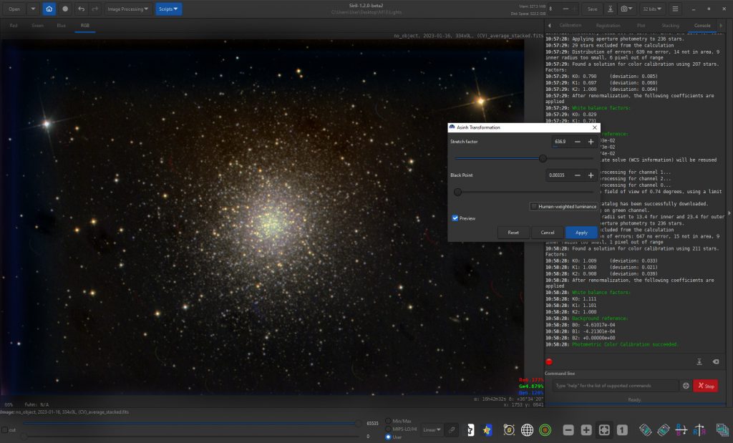
Task: Toggle the Human-weighted luminance checkbox
Action: [534, 206]
